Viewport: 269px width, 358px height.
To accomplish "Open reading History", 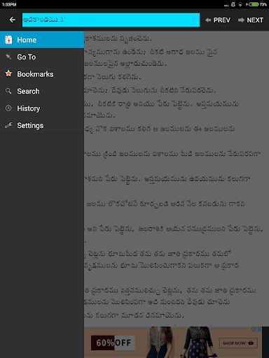I will pos(42,108).
